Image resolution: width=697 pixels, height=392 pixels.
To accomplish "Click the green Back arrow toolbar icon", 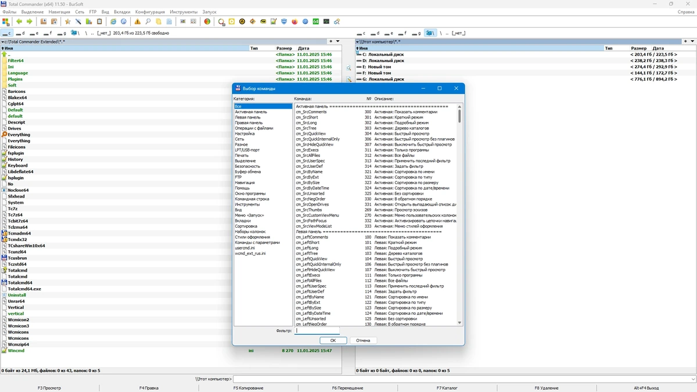I will [x=19, y=21].
